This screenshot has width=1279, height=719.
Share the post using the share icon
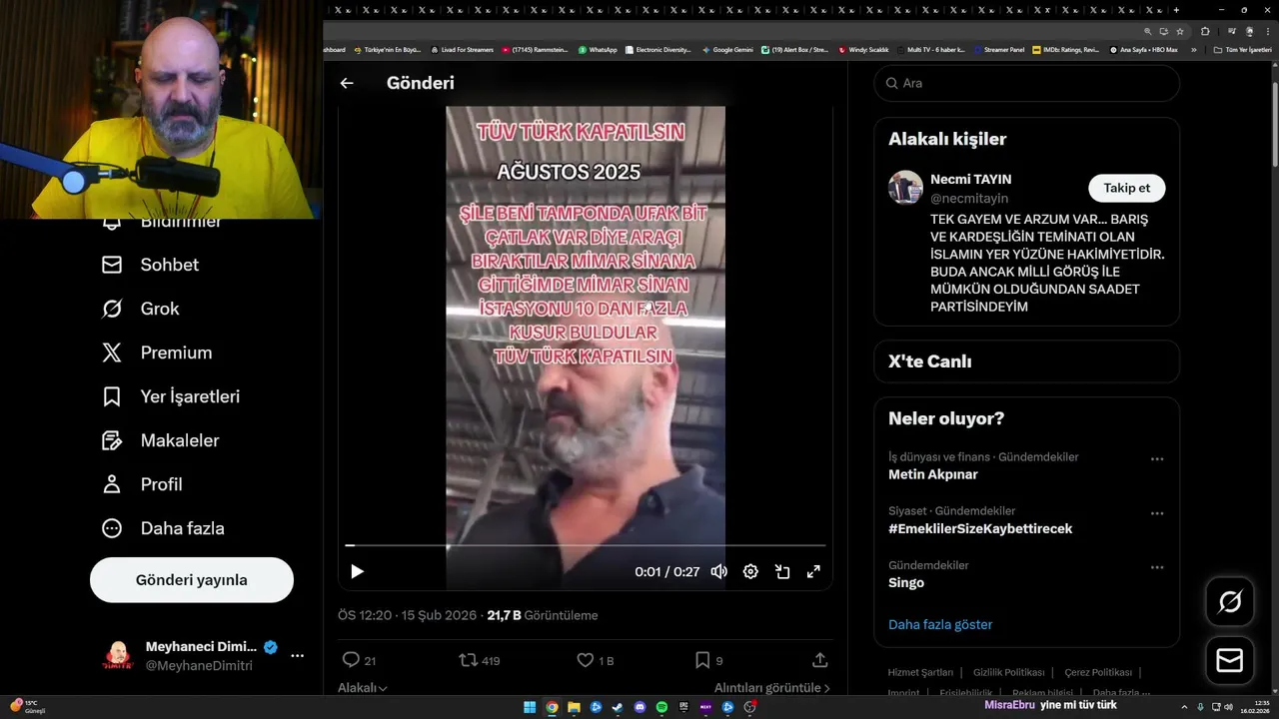pyautogui.click(x=820, y=660)
